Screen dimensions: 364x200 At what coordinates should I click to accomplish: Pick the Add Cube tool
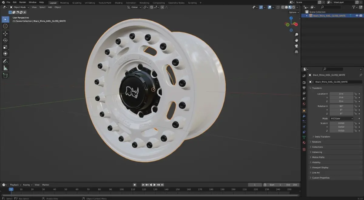coord(5,75)
